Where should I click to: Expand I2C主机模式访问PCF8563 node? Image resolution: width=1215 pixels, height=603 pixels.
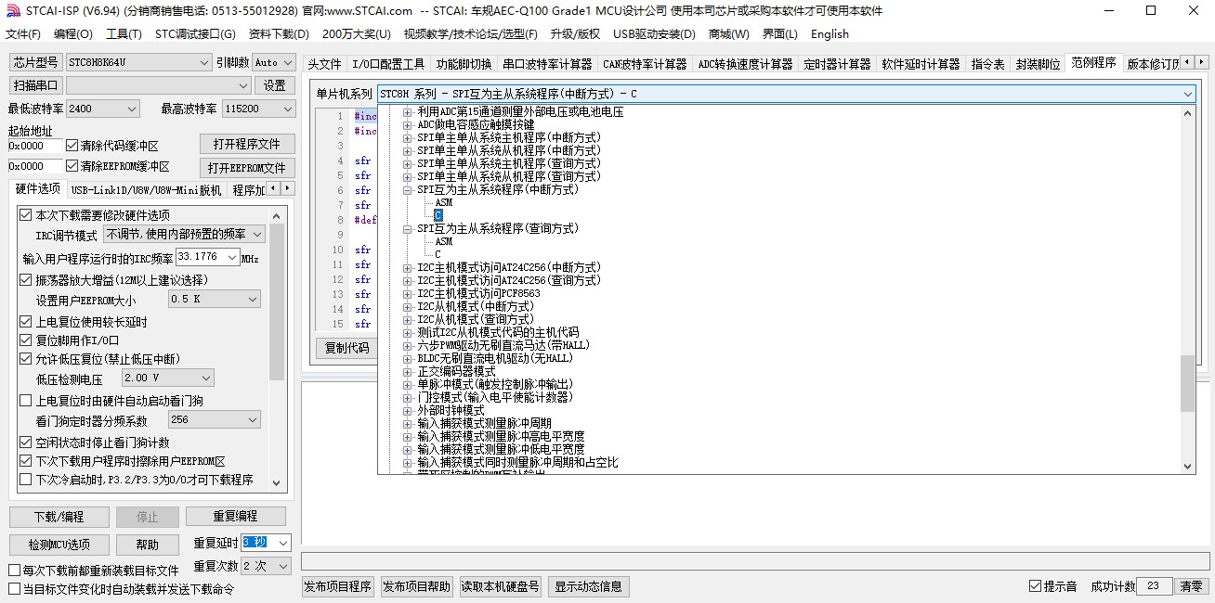[x=408, y=293]
